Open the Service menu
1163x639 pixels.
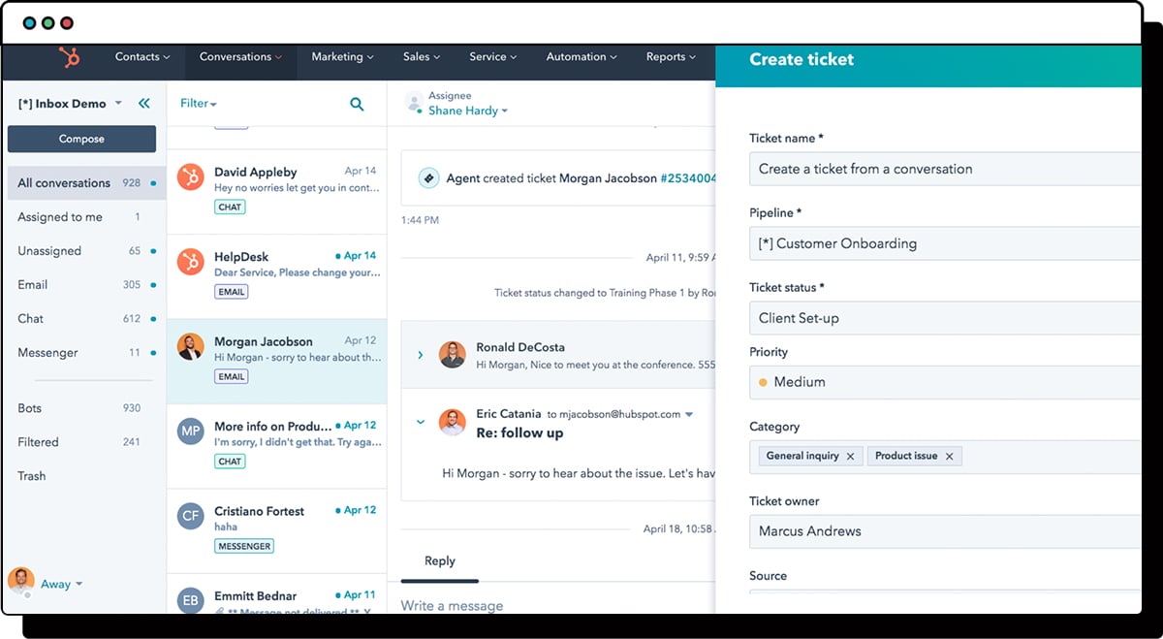(x=492, y=57)
